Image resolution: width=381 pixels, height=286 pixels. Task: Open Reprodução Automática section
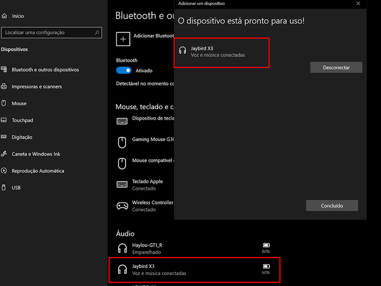pyautogui.click(x=38, y=171)
